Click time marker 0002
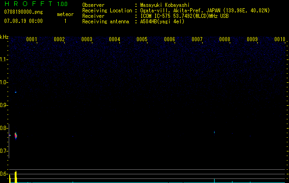Screen dimensions: 289x183 59,39
